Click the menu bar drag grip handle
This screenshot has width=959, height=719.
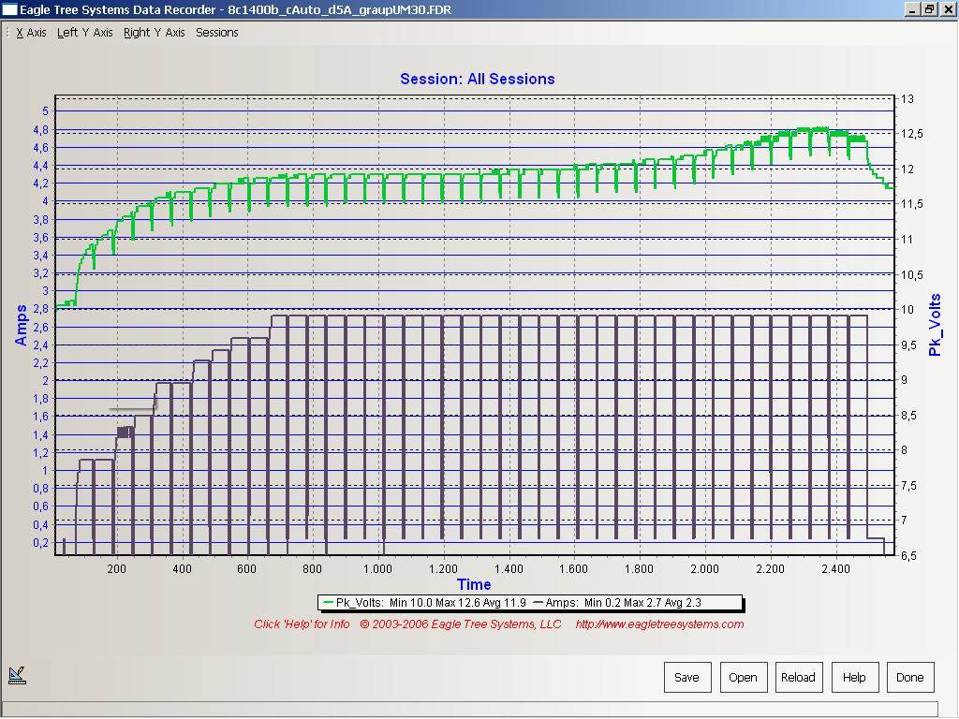(7, 33)
